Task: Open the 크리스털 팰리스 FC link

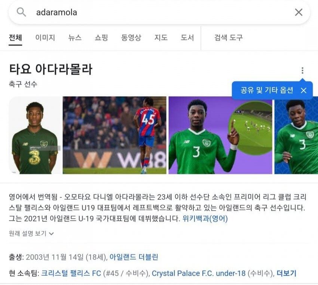Action: coord(71,273)
